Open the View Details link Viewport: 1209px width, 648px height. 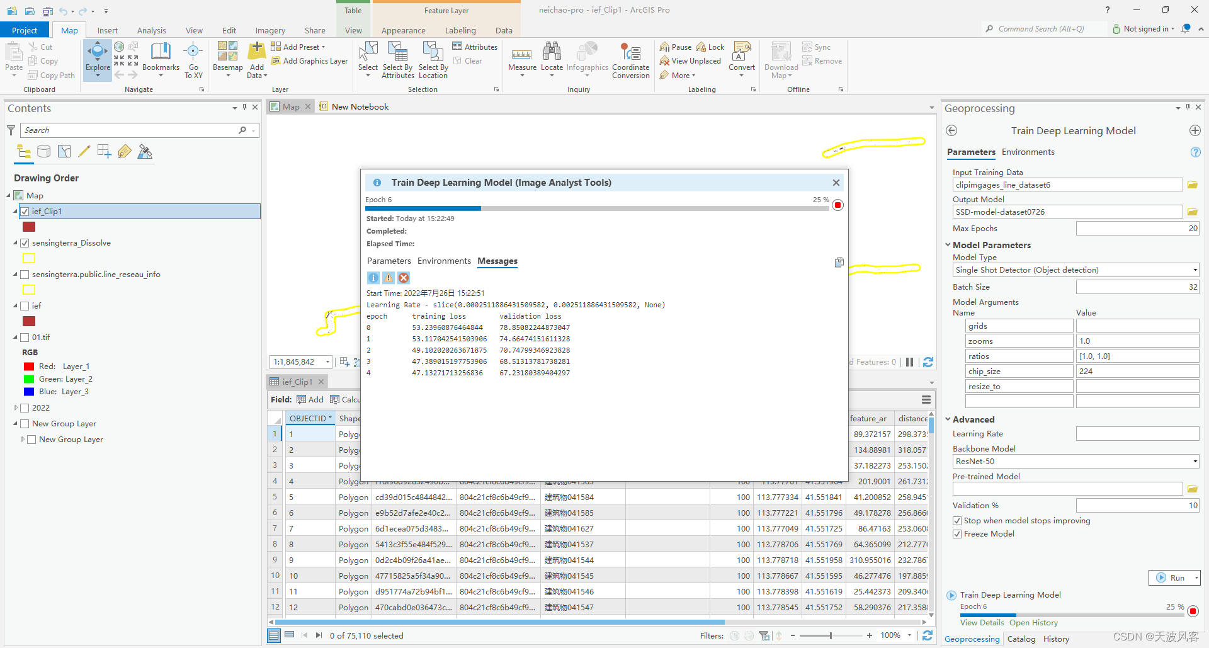click(982, 623)
